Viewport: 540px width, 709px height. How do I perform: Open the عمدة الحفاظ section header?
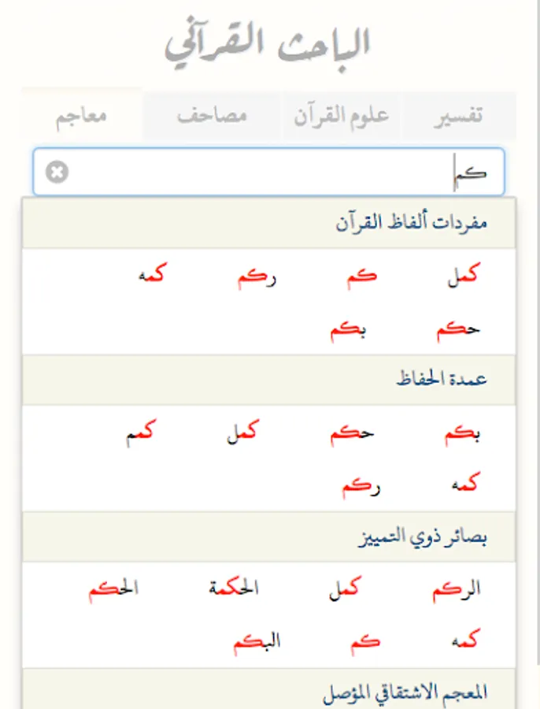(442, 380)
